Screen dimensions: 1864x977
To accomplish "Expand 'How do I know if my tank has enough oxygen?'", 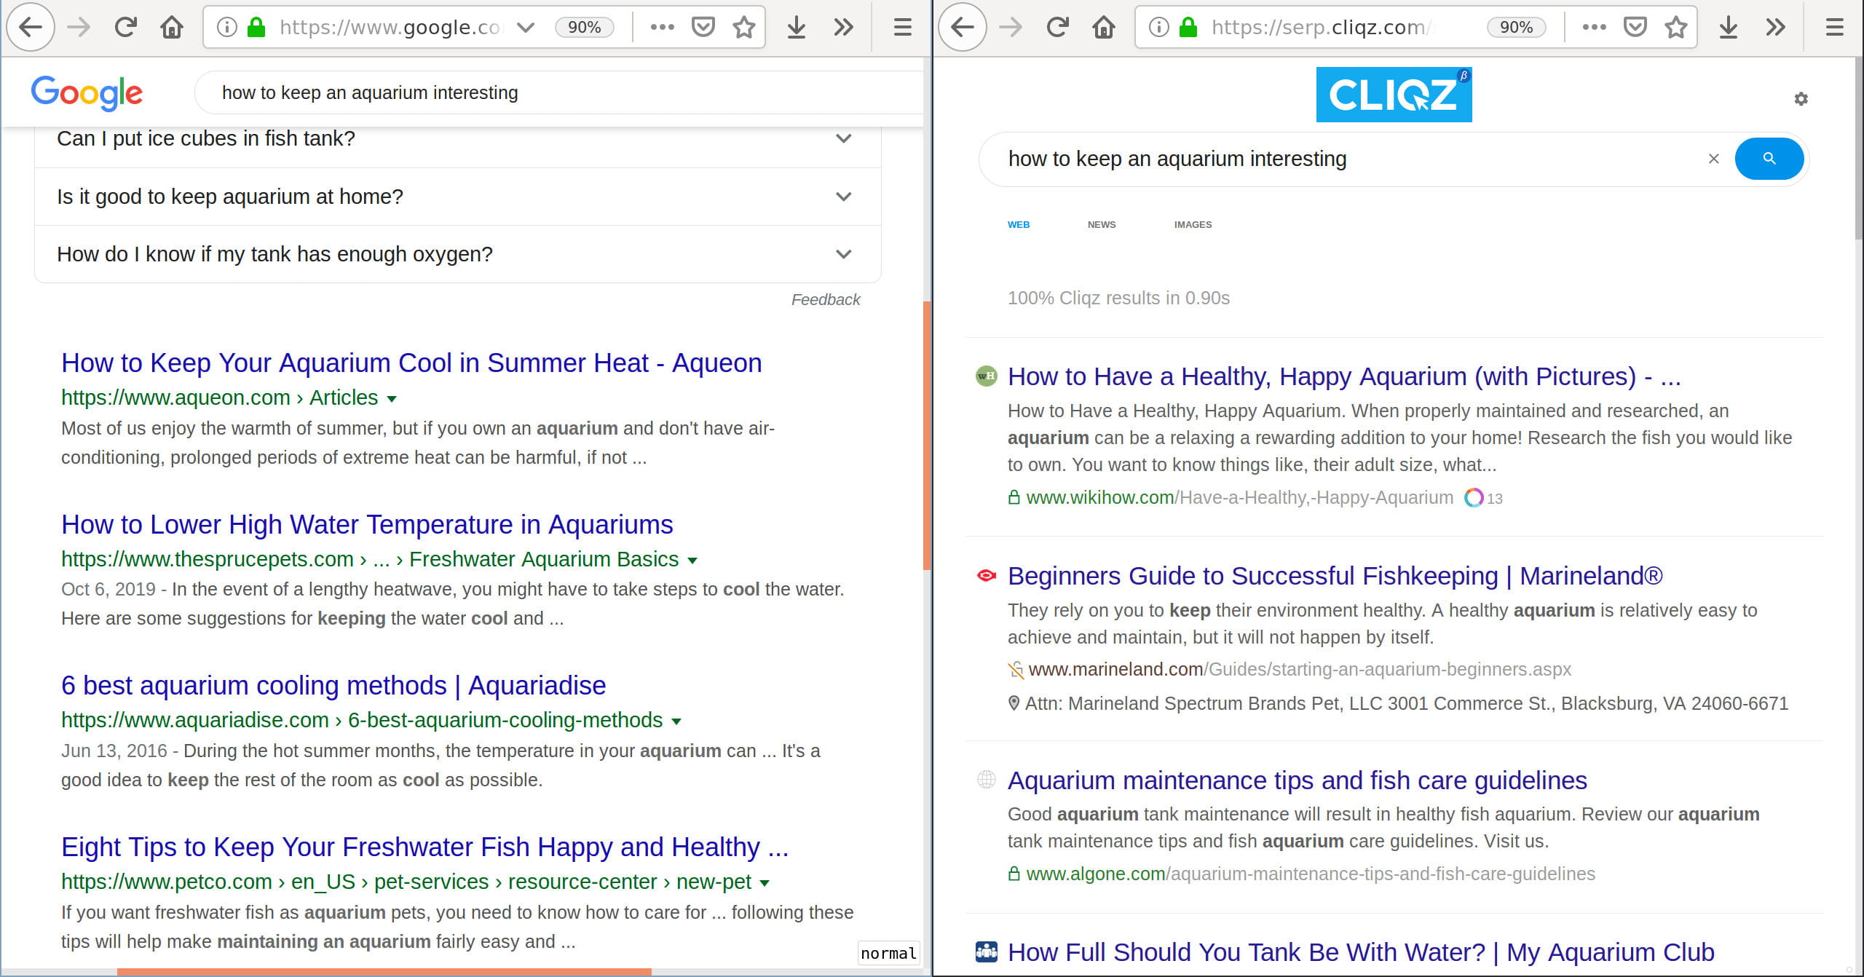I will pyautogui.click(x=458, y=254).
